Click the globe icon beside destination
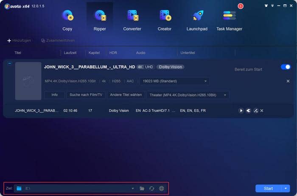Viewport: 297px width, 196px height. (x=161, y=188)
